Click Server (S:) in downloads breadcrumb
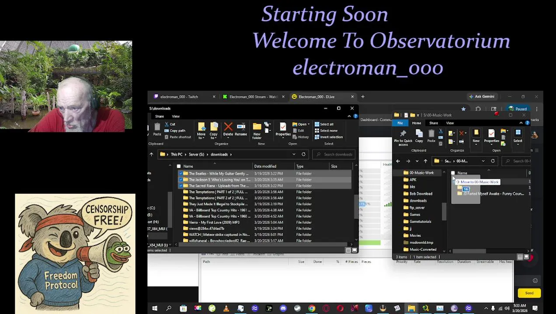 tap(196, 154)
